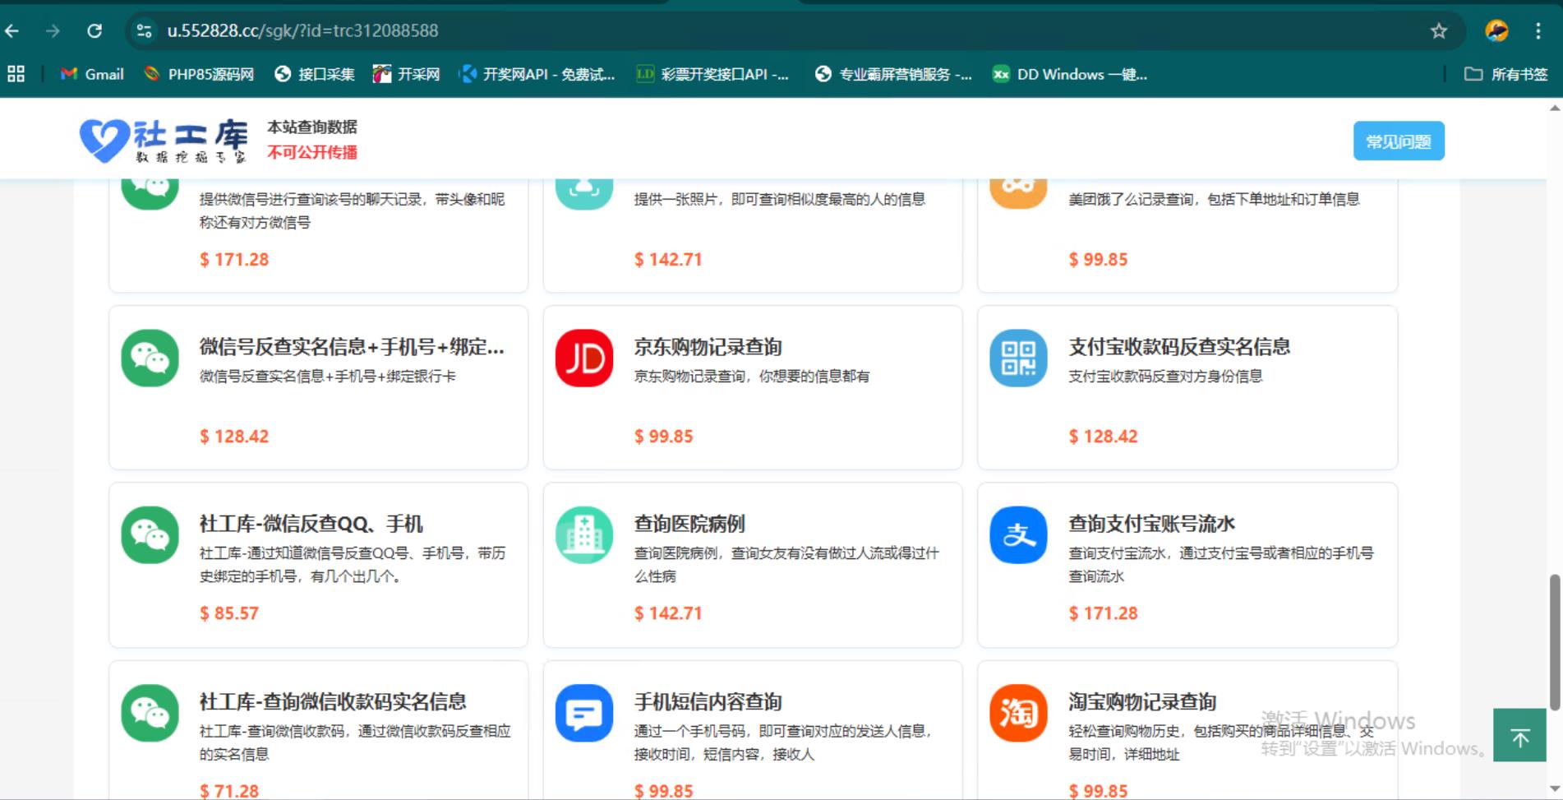This screenshot has width=1563, height=800.
Task: Click the red JD icon for 京东购物记录查询
Action: pos(584,358)
